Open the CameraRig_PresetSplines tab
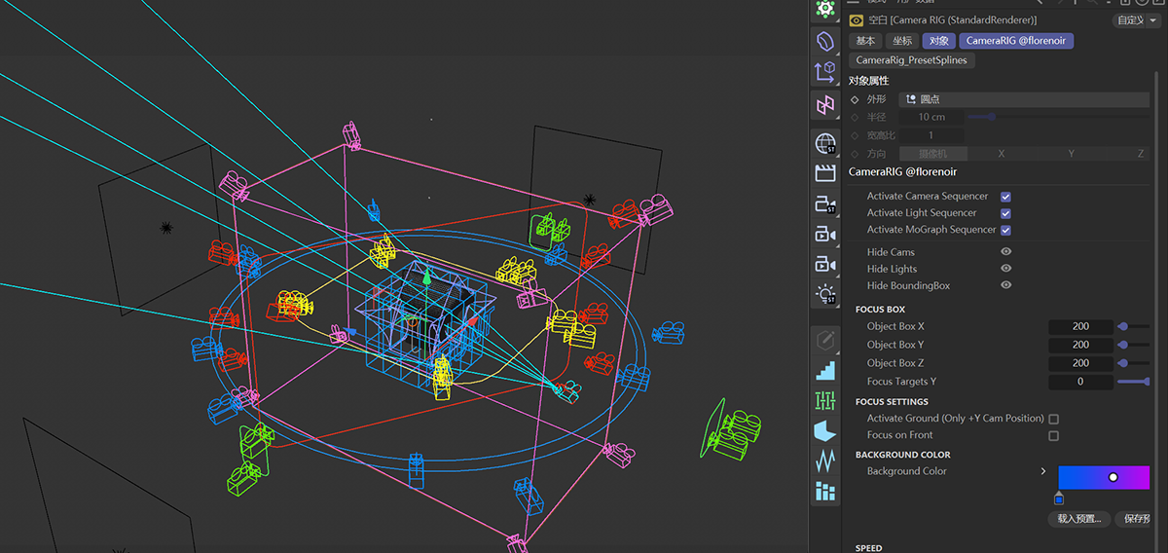Viewport: 1168px width, 553px height. click(912, 60)
